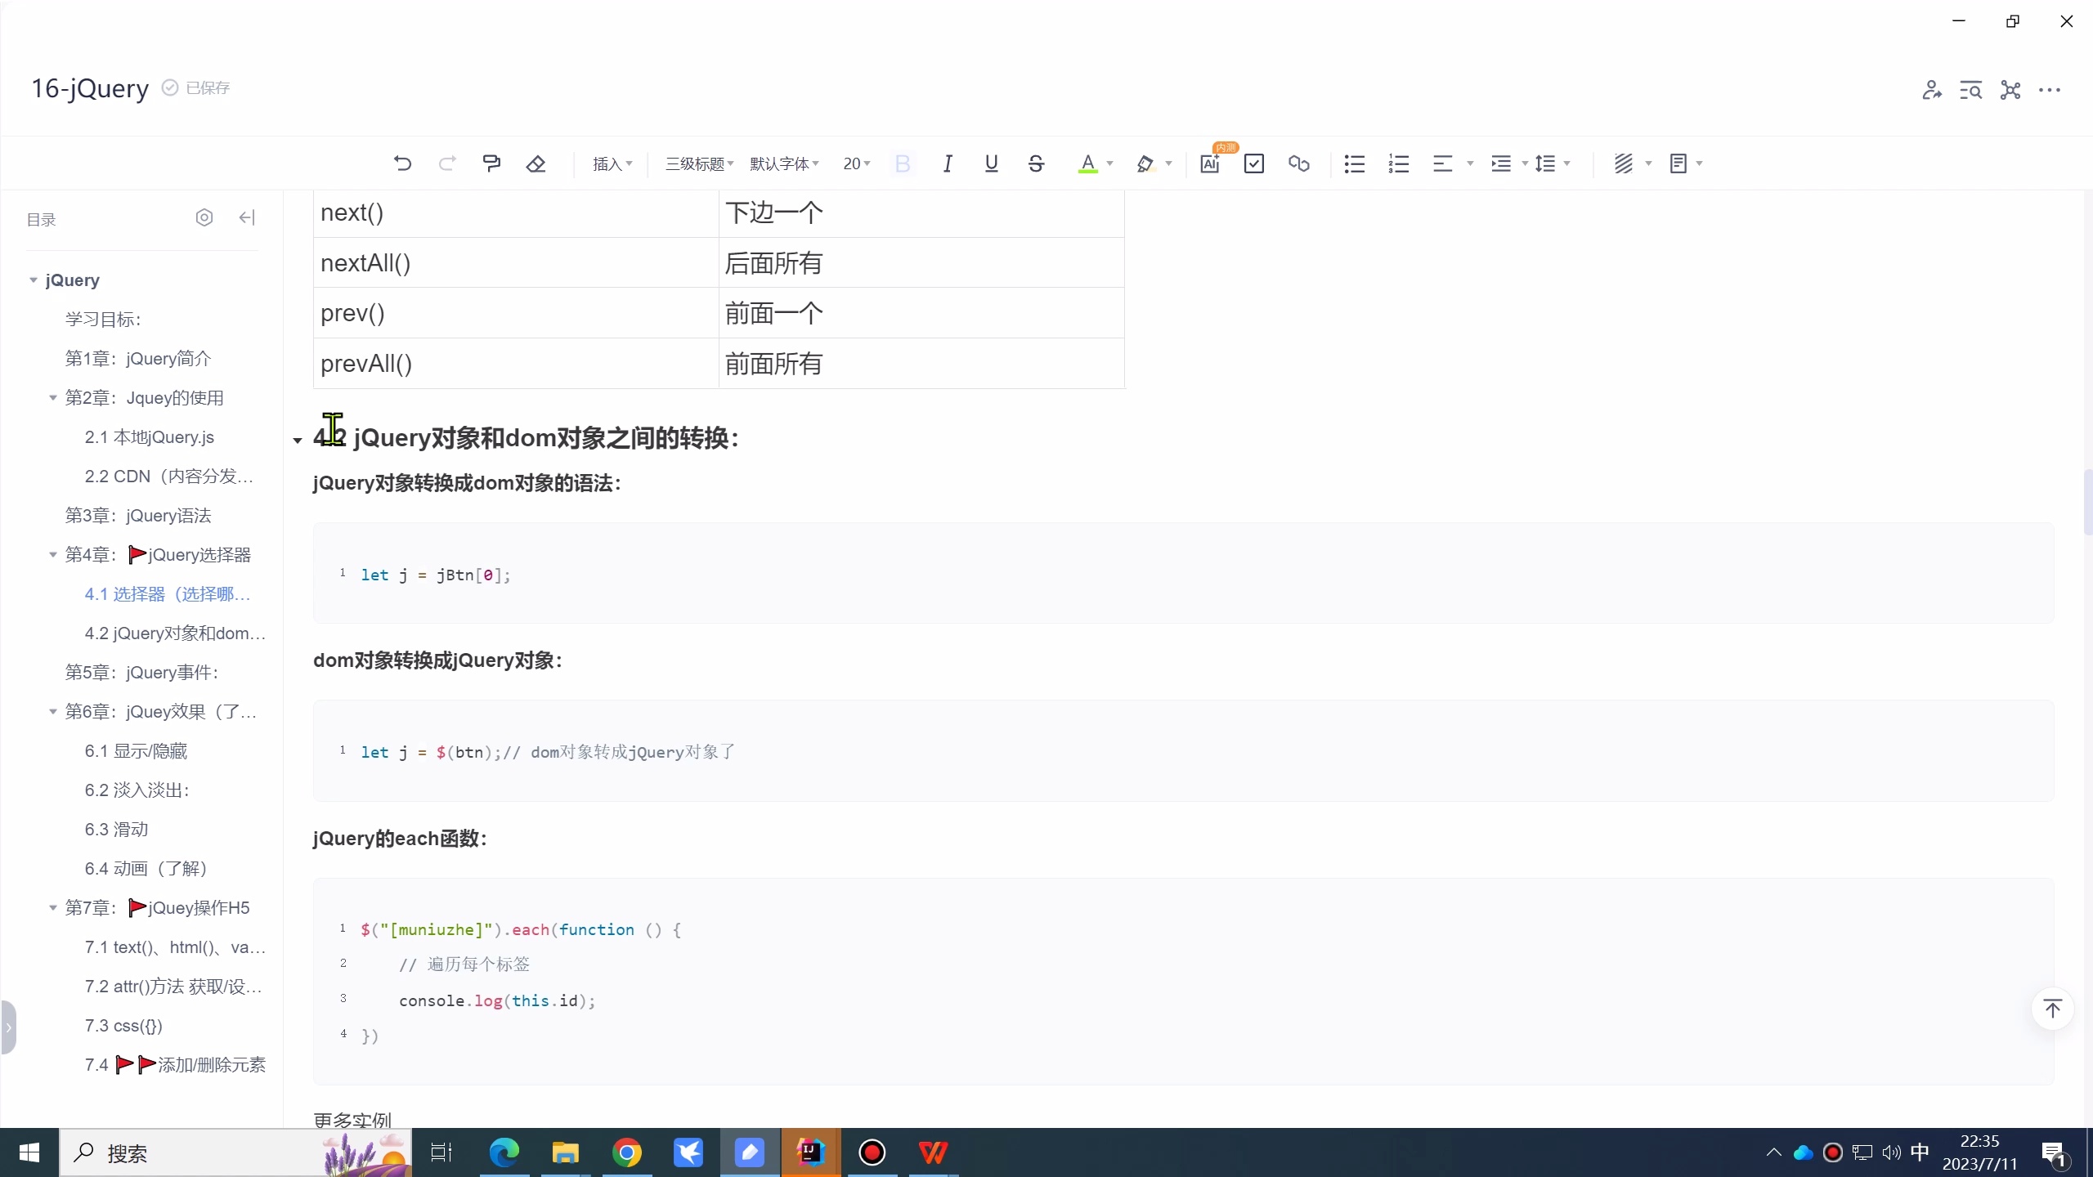Toggle bold formatting
Image resolution: width=2093 pixels, height=1177 pixels.
click(x=902, y=163)
